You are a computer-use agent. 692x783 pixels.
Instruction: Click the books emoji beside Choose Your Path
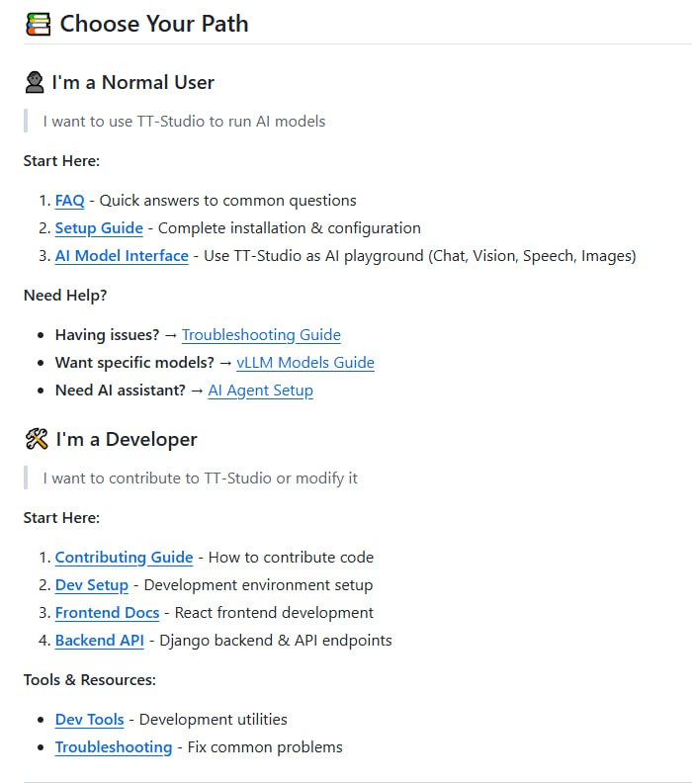coord(38,24)
